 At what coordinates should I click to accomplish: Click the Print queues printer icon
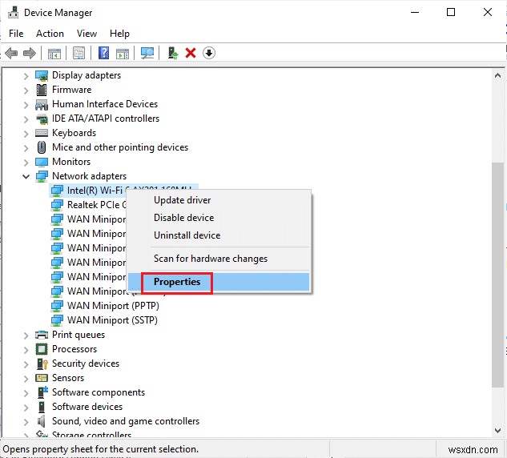(x=42, y=335)
